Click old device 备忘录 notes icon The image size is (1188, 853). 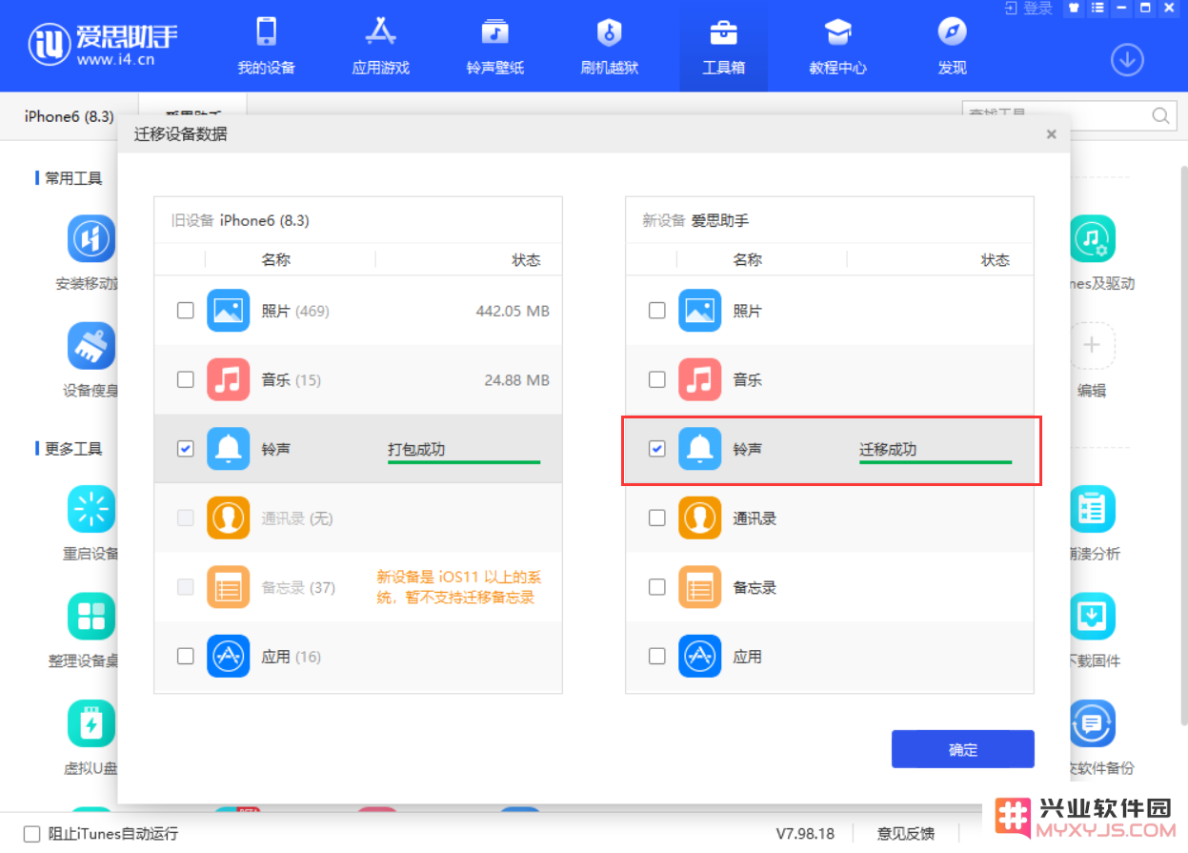click(x=229, y=587)
